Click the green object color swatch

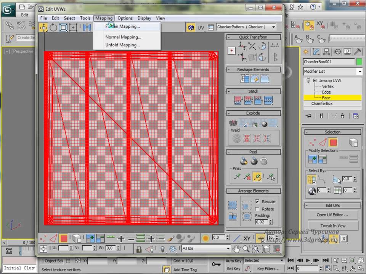[359, 62]
